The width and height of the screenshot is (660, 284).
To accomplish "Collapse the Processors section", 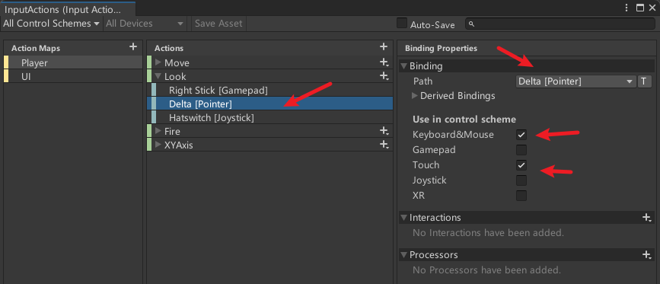I will click(x=403, y=254).
